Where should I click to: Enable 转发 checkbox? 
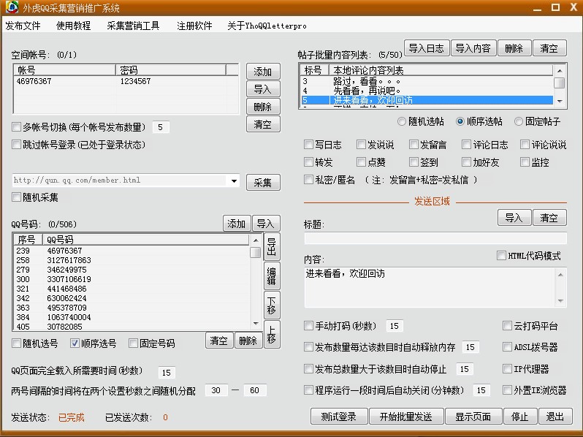tap(308, 161)
